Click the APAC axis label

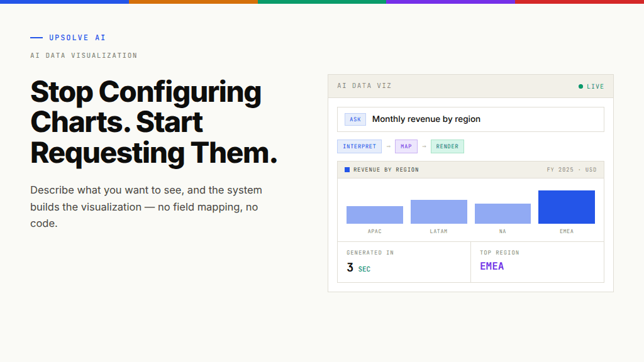[375, 231]
